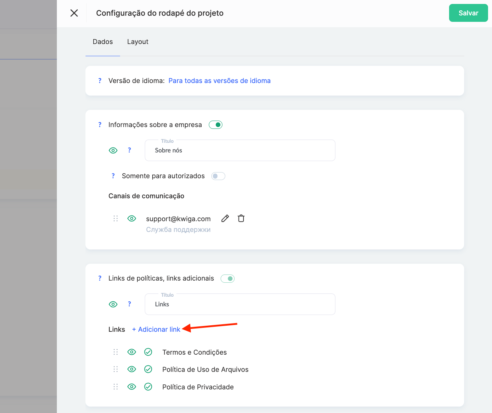Click drag handle beside support@kwiga.com
Viewport: 492px width, 413px height.
115,218
